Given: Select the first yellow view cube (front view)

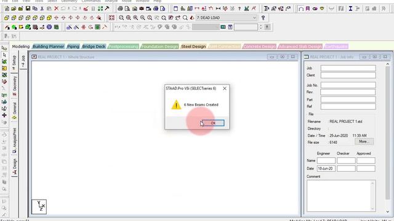Looking at the screenshot, I should [7, 18].
